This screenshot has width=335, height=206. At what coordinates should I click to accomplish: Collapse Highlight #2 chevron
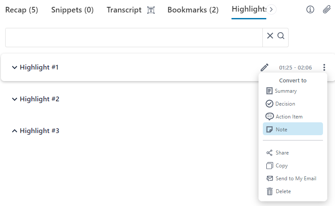click(15, 99)
